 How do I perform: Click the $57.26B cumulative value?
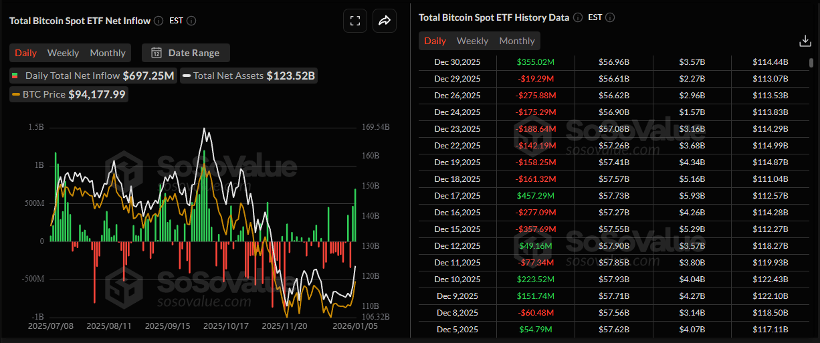[x=615, y=146]
